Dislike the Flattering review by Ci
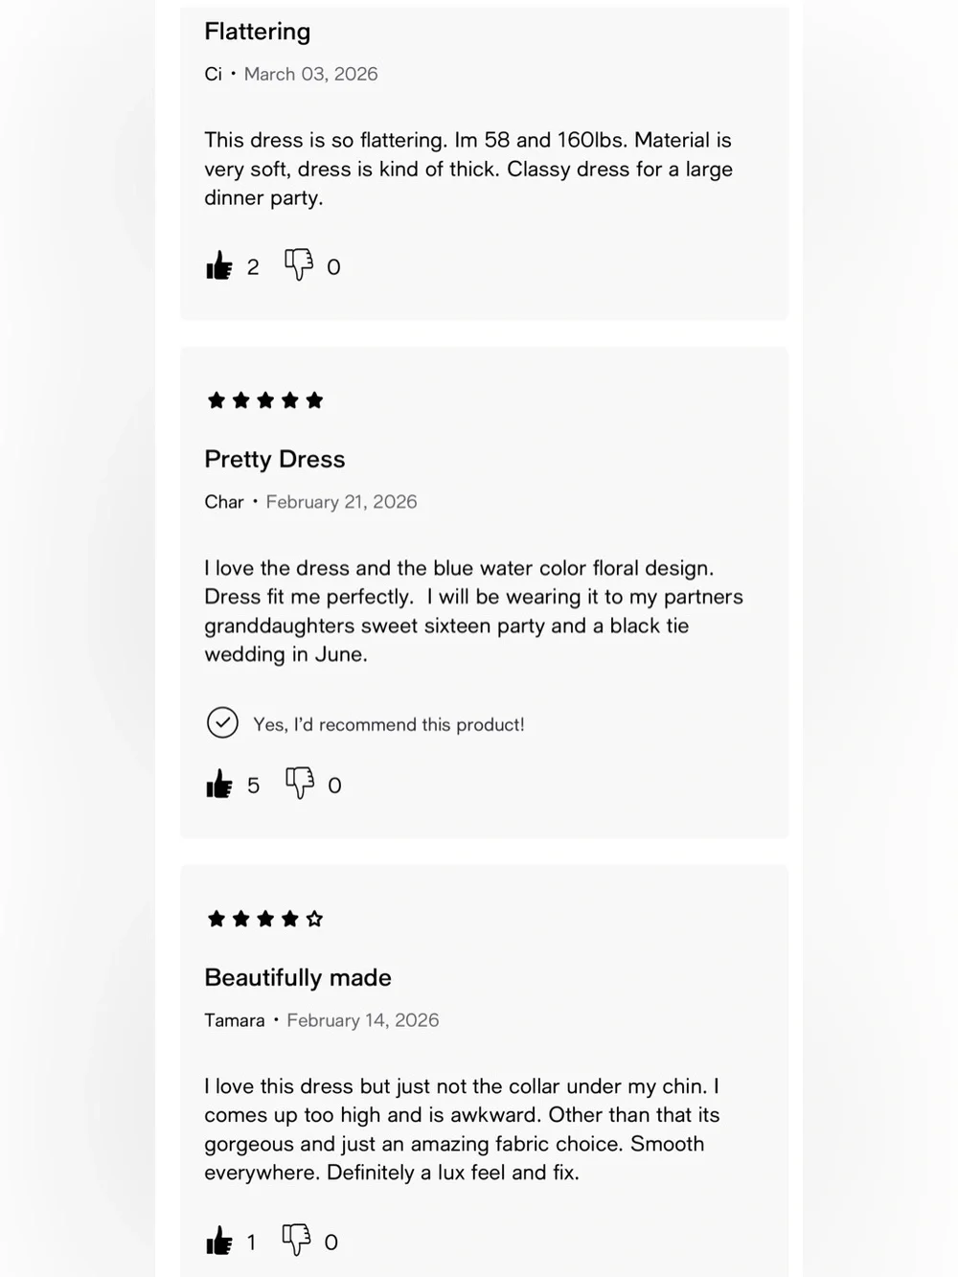This screenshot has width=958, height=1277. (299, 265)
